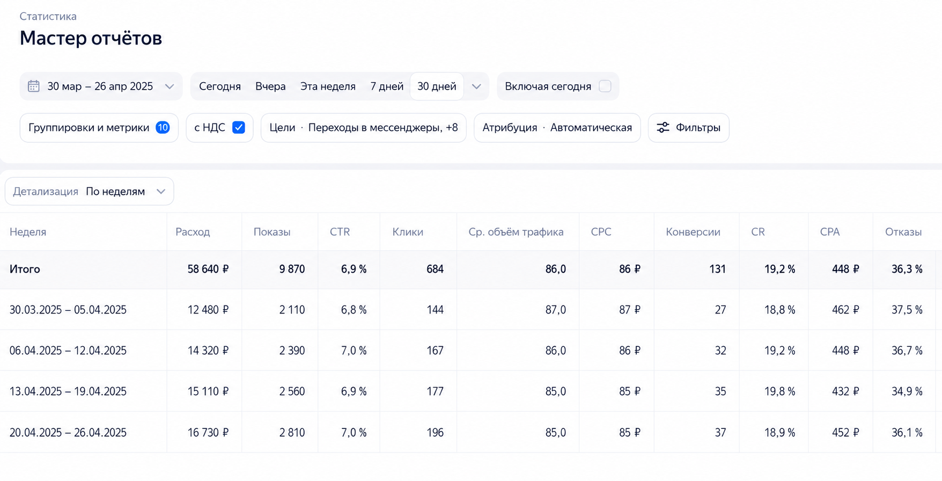942x481 pixels.
Task: Click total spend 58 640 ₽
Action: (x=208, y=269)
